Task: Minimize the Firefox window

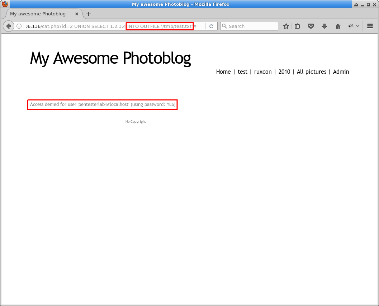Action: point(362,5)
